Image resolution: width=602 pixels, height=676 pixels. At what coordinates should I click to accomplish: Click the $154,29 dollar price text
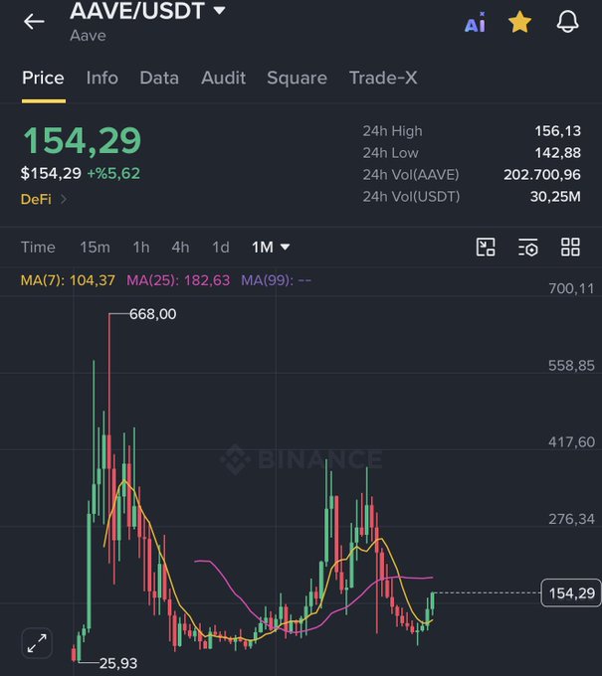pyautogui.click(x=51, y=173)
